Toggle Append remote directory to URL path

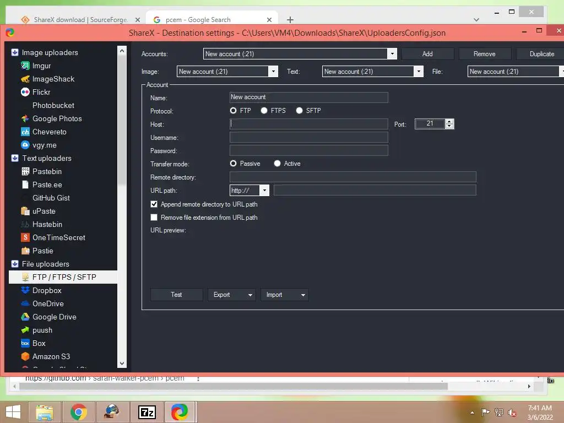154,204
